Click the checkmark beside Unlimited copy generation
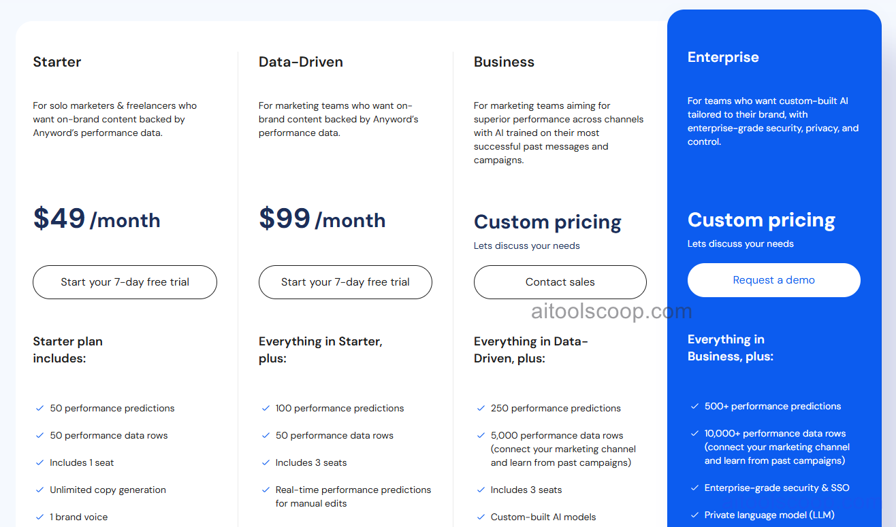 [39, 490]
